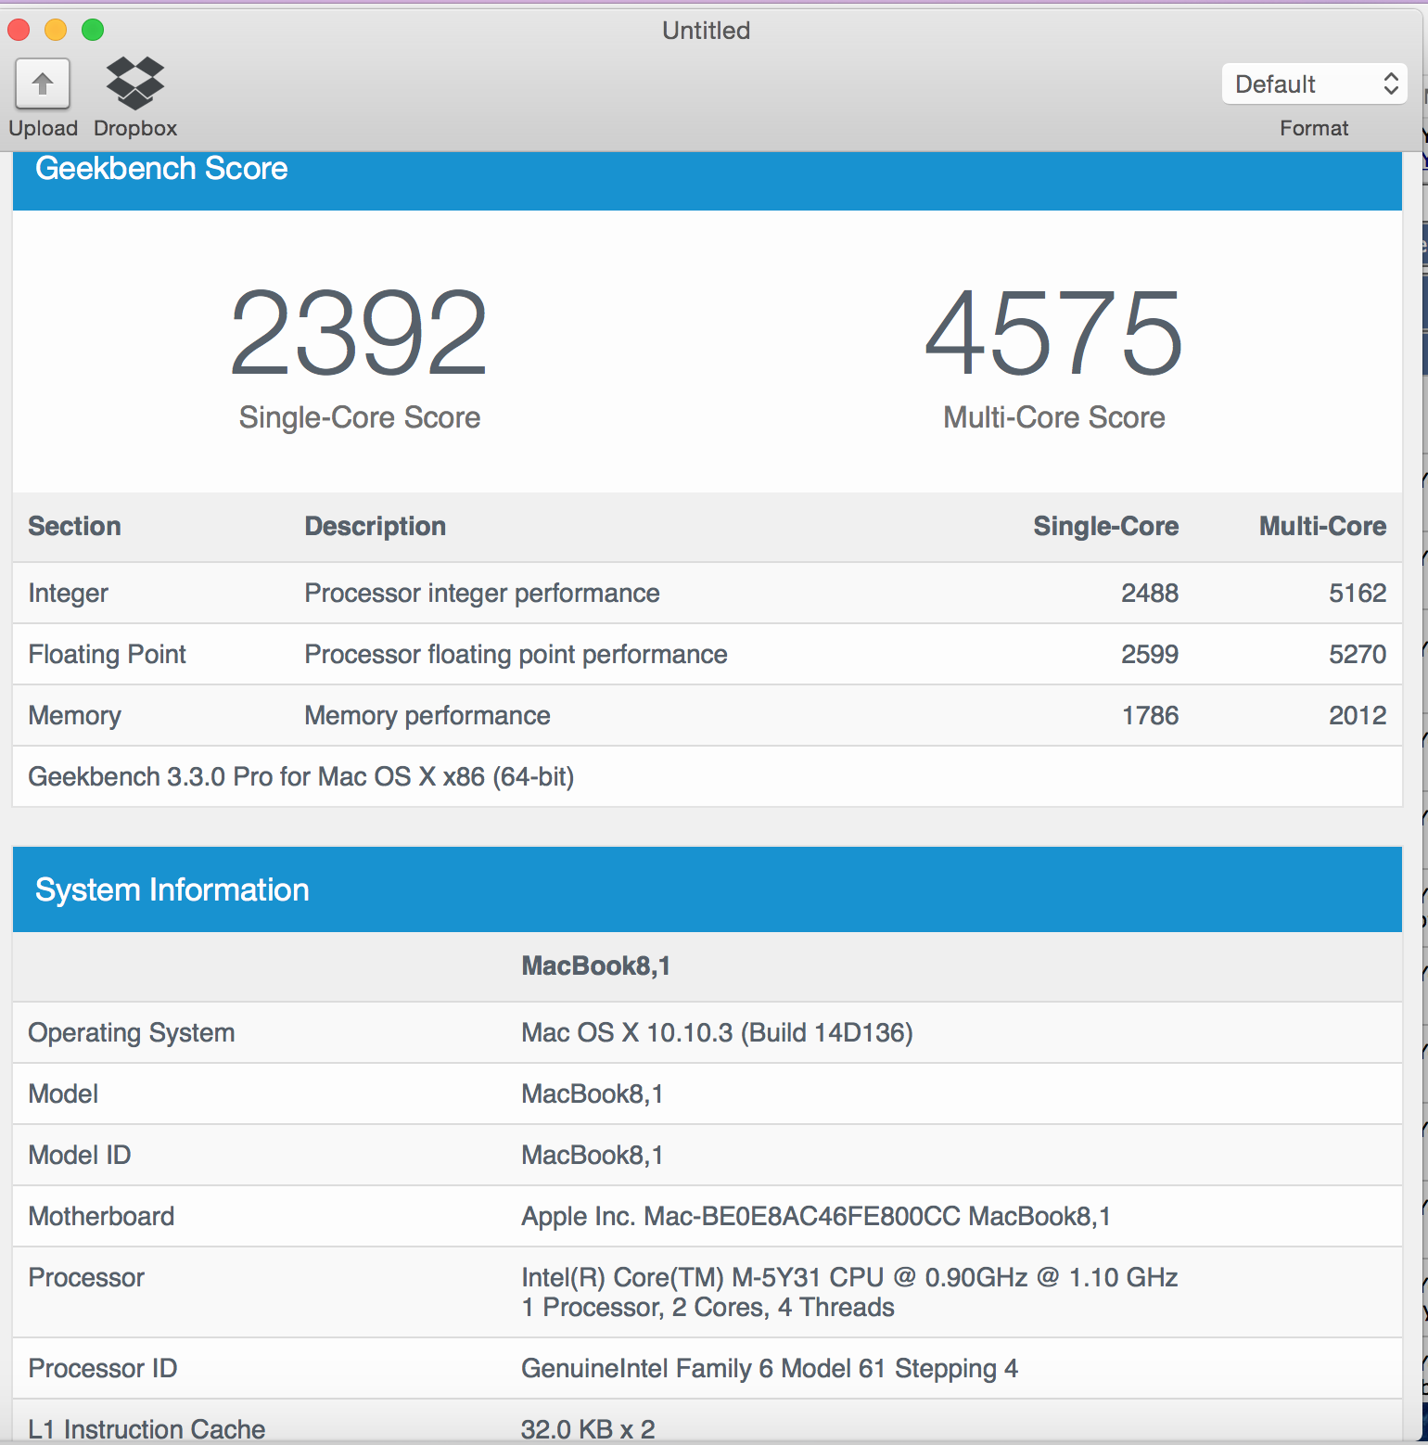1428x1445 pixels.
Task: Select Floating Point single-core value 2599
Action: pos(1150,655)
